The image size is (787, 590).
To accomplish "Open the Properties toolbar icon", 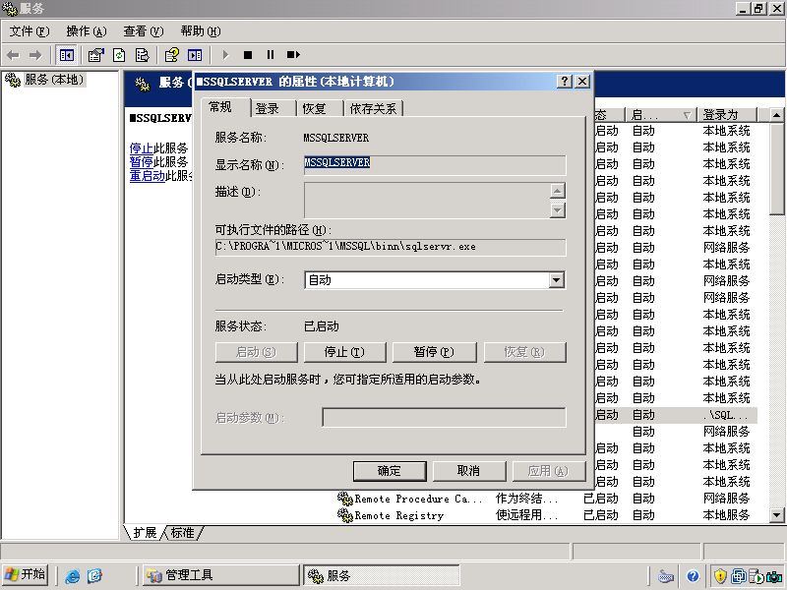I will tap(95, 55).
